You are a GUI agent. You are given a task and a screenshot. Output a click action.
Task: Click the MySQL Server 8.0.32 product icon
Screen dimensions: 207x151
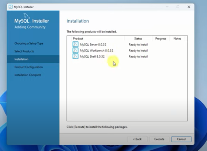[75, 44]
